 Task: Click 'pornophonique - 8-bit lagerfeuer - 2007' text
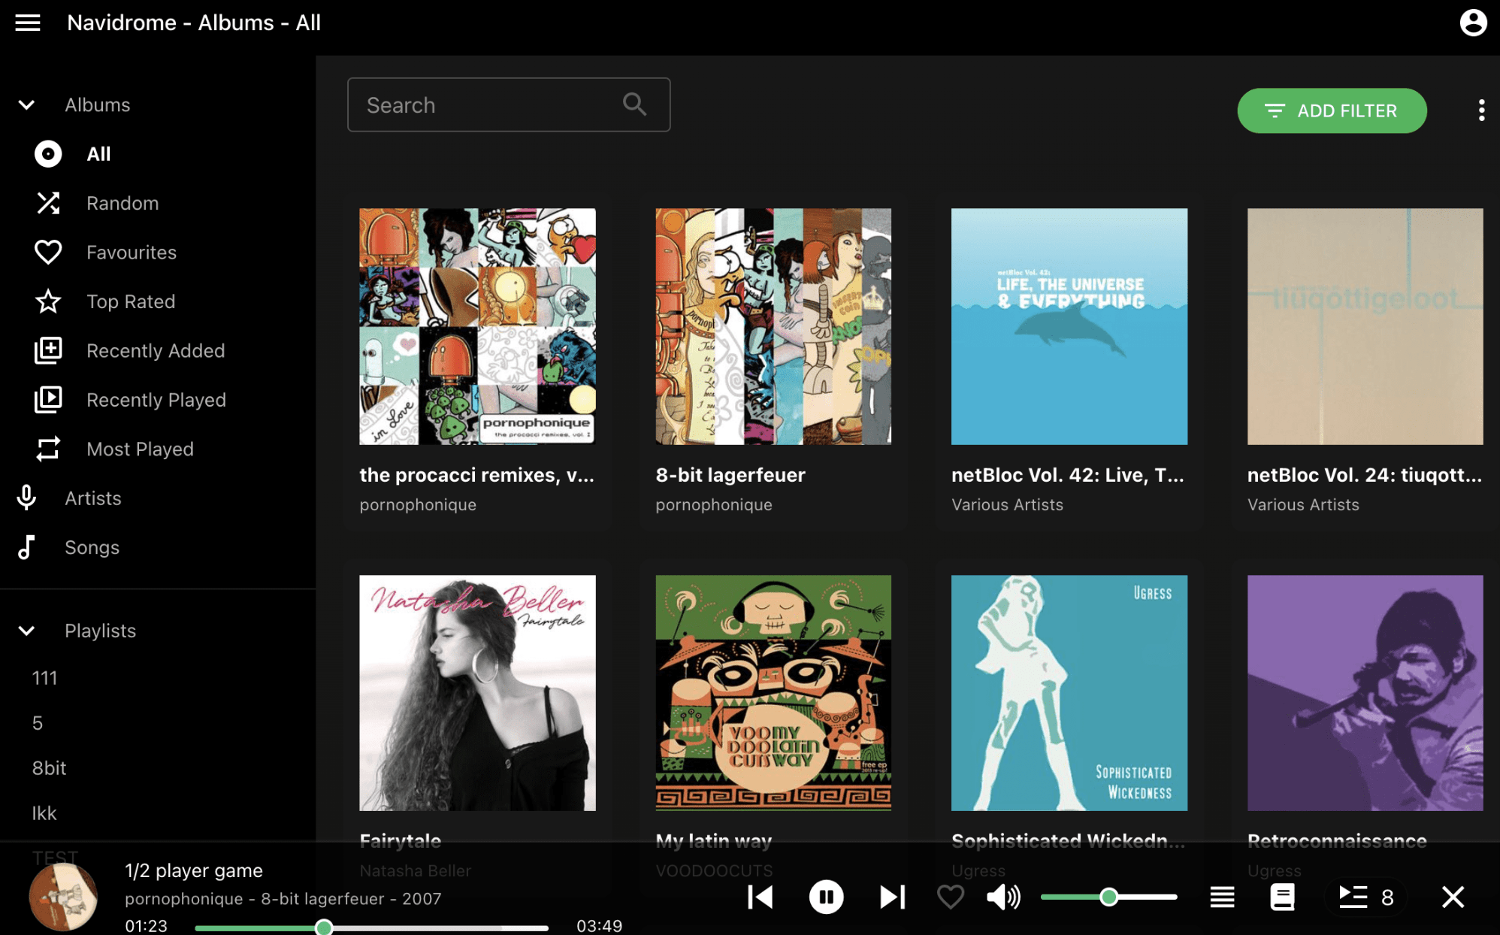tap(283, 899)
